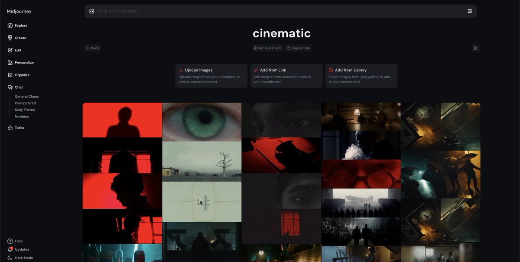This screenshot has height=262, width=520.
Task: Select the cinematic moodboard title
Action: pyautogui.click(x=282, y=33)
